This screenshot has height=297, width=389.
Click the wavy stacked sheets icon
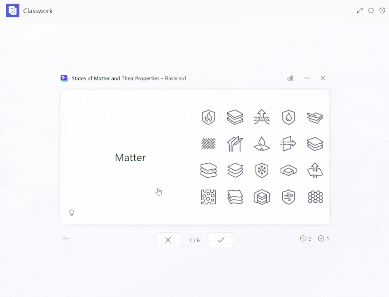tap(235, 197)
